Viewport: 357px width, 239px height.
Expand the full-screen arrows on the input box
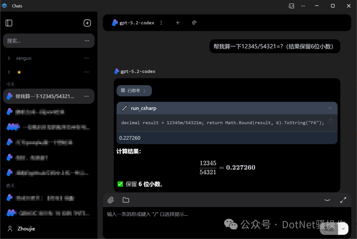[343, 200]
